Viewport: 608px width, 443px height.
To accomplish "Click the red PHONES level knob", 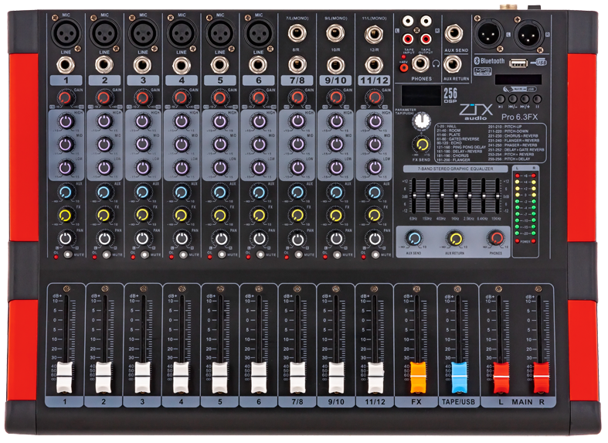I will tap(496, 238).
